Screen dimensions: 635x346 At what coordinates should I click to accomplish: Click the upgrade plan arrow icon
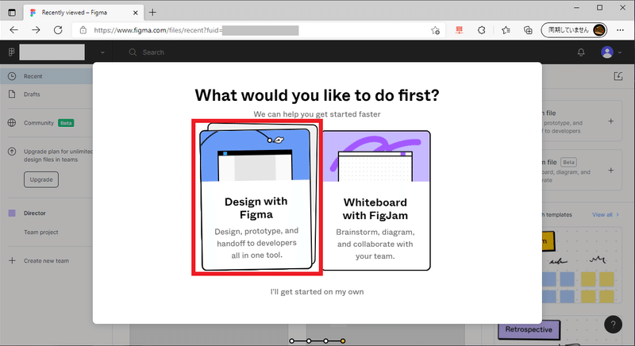pos(12,152)
